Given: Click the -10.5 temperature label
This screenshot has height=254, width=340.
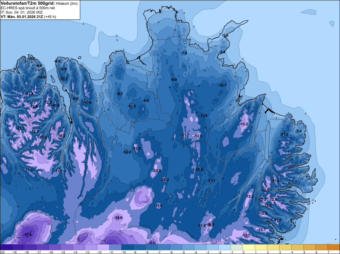Looking at the screenshot, I should click(132, 106).
